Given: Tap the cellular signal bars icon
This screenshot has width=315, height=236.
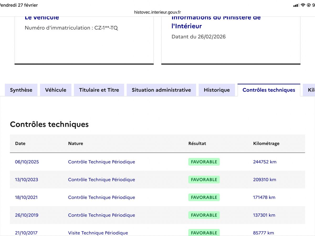Looking at the screenshot, I should pos(296,5).
